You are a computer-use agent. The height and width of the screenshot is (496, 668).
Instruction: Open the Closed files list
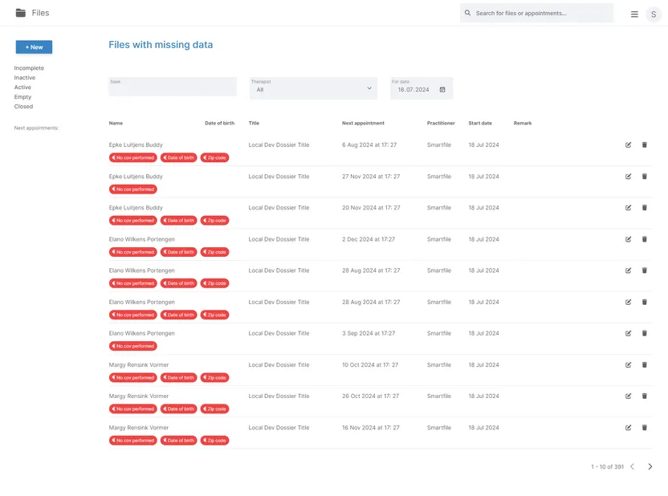click(23, 107)
